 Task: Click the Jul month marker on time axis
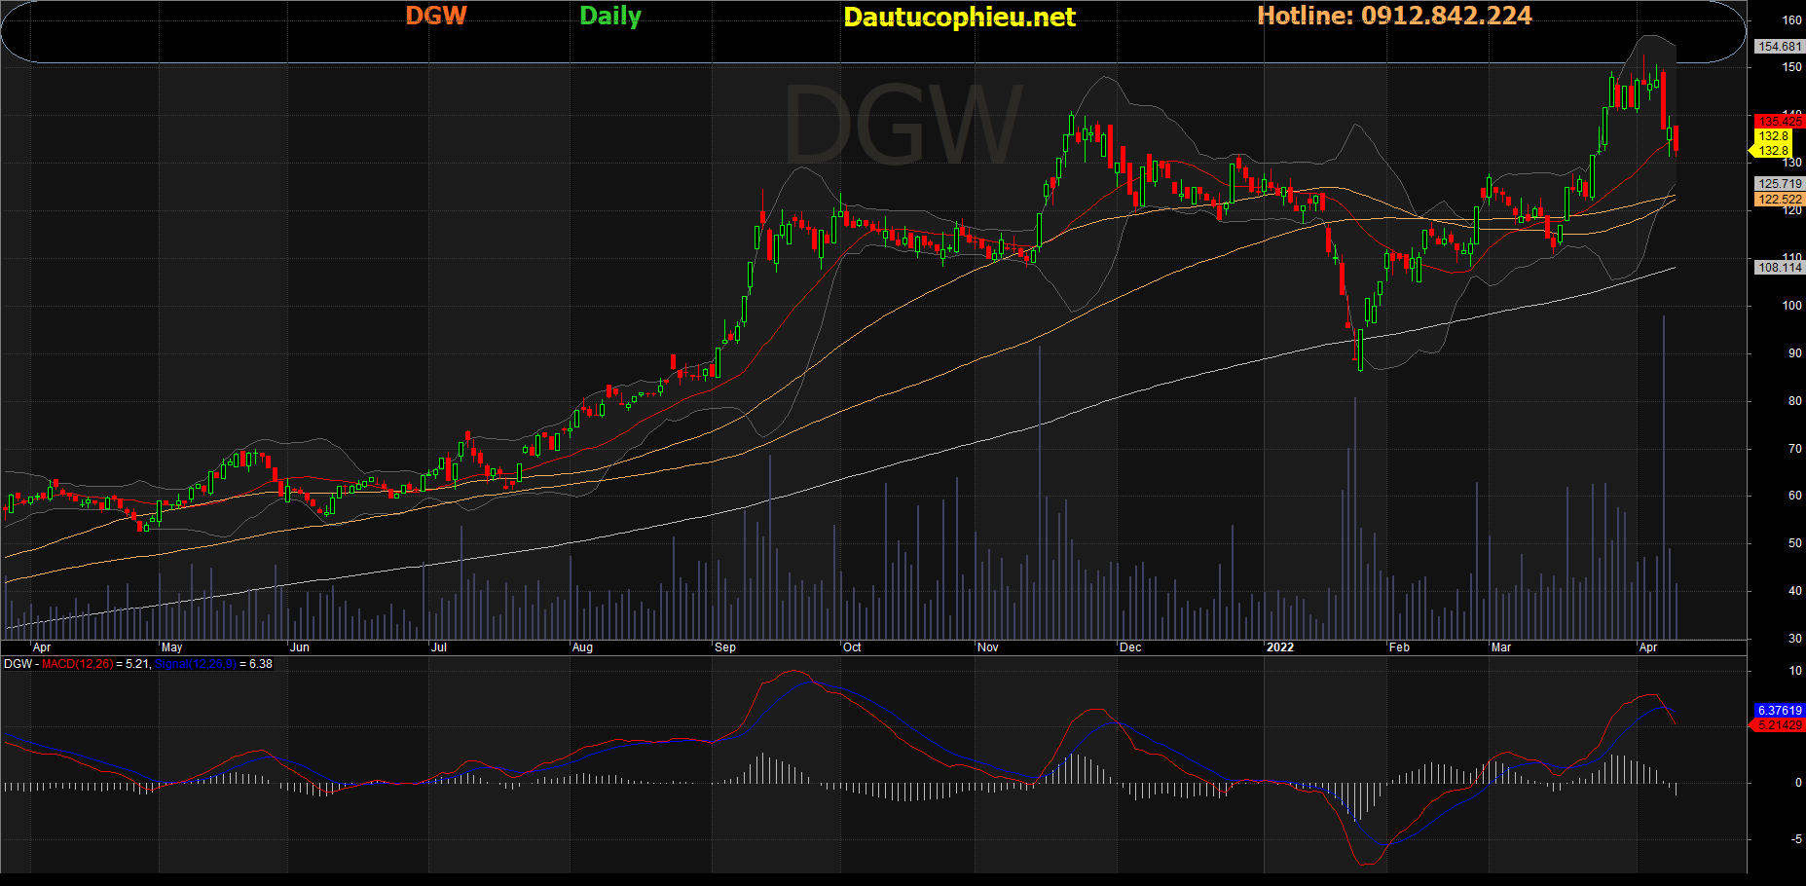click(x=439, y=647)
